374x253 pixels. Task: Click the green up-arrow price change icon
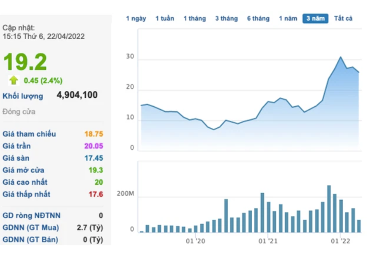pyautogui.click(x=14, y=80)
